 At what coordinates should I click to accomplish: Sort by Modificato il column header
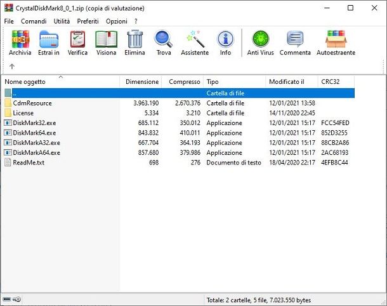coord(292,82)
